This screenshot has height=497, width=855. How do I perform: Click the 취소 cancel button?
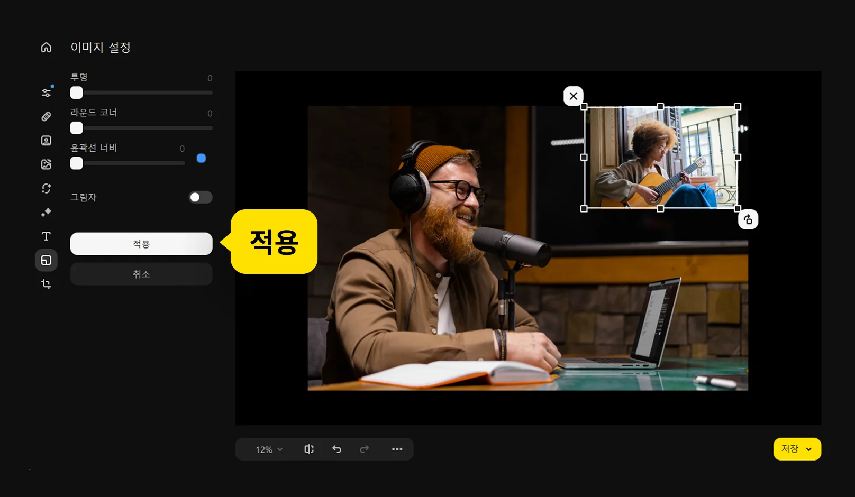[x=141, y=274]
